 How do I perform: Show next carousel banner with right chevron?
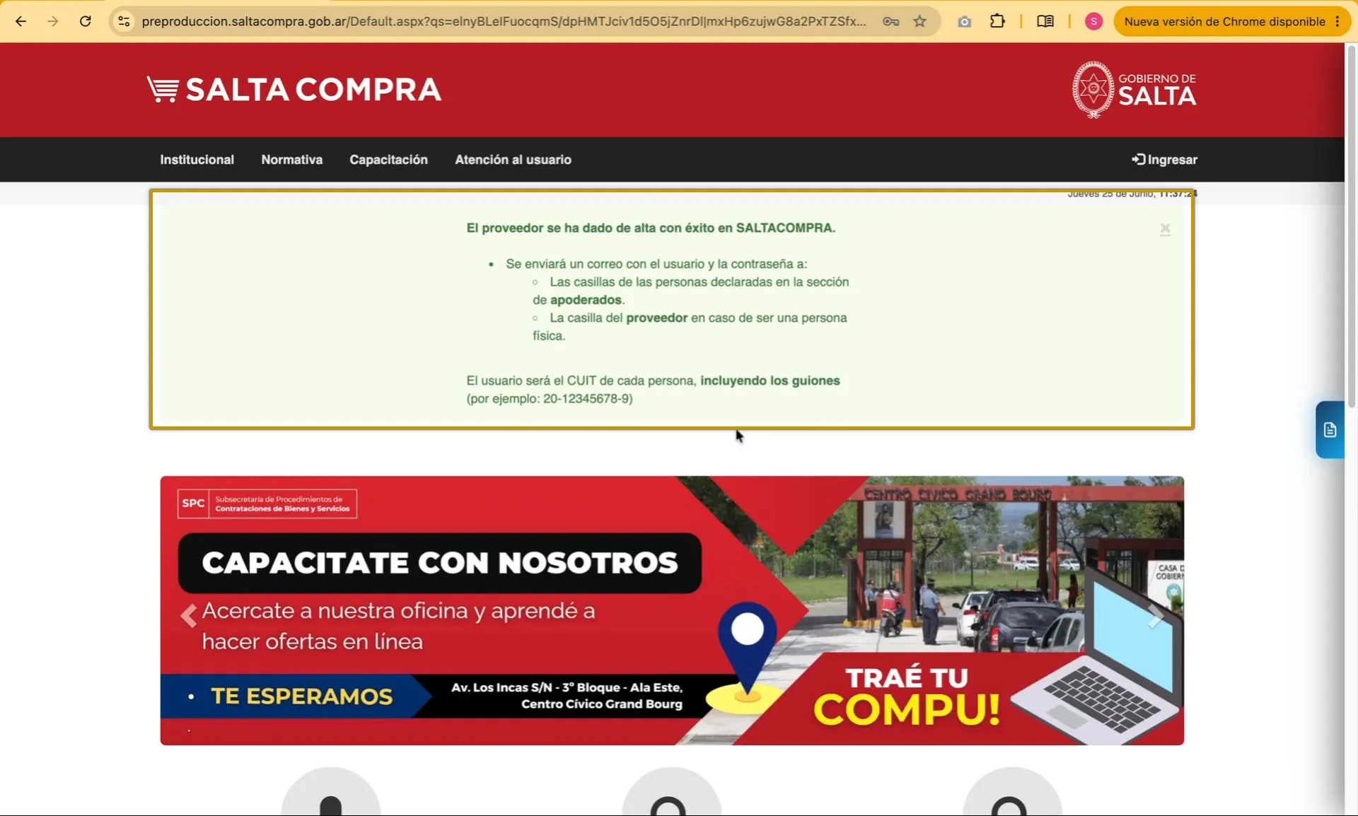(x=1156, y=615)
